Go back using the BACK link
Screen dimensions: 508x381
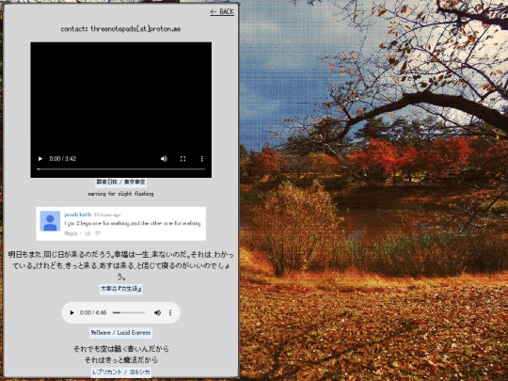[222, 12]
